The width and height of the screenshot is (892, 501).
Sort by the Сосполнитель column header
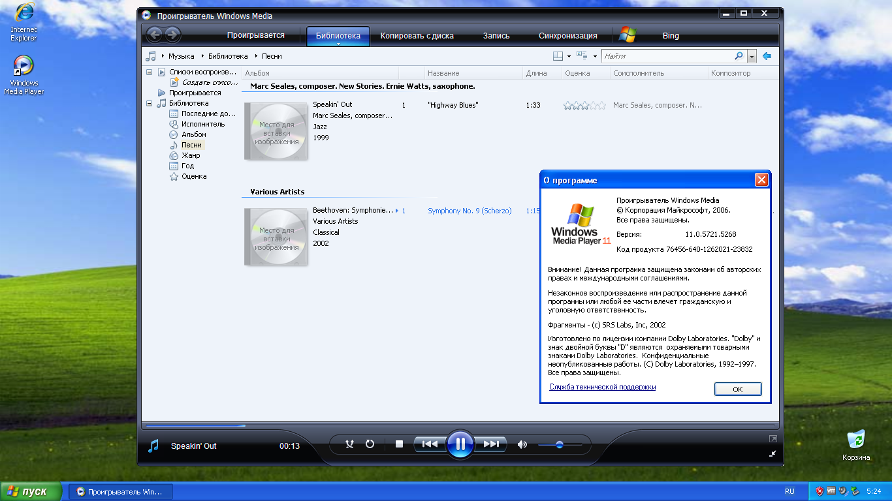tap(659, 73)
